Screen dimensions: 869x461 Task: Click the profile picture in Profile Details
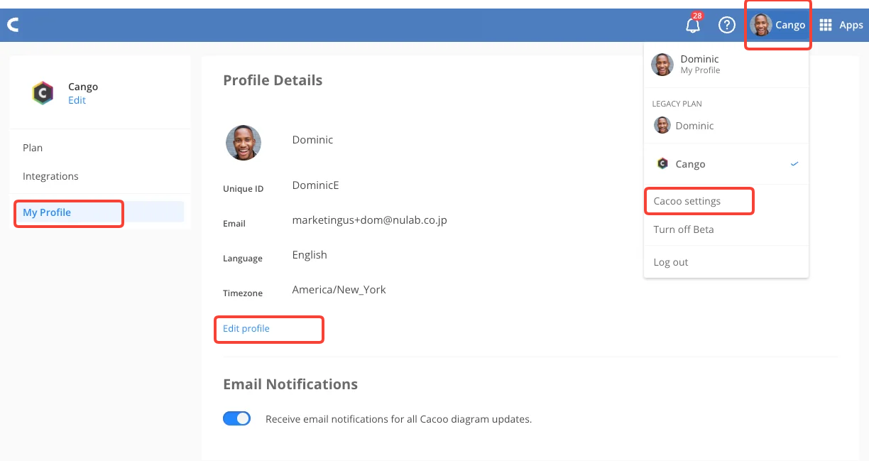(x=244, y=143)
